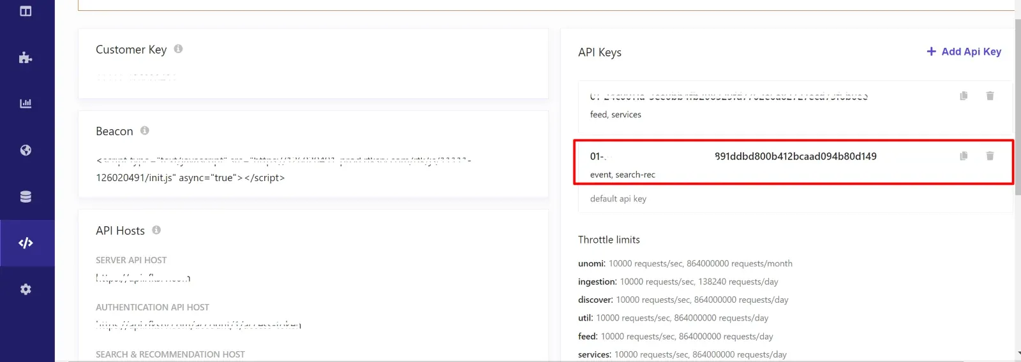Open the settings gear in sidebar
This screenshot has width=1021, height=362.
click(26, 289)
